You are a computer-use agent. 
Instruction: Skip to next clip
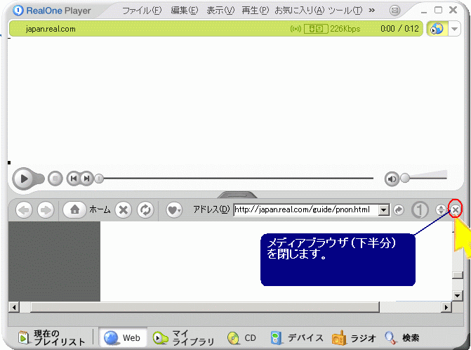click(87, 179)
